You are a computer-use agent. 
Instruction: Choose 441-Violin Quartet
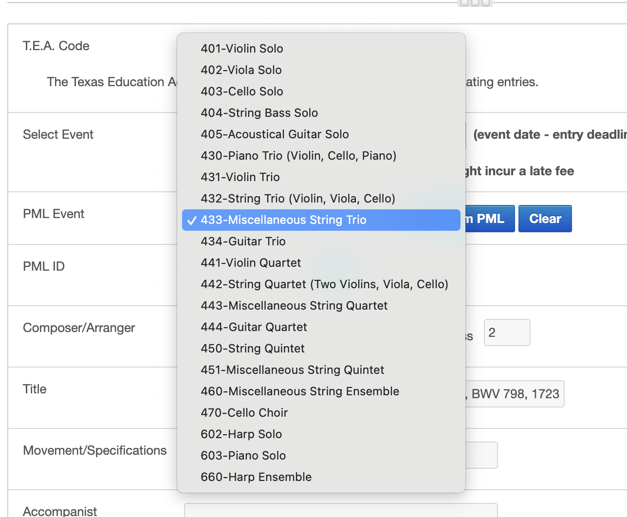click(251, 263)
